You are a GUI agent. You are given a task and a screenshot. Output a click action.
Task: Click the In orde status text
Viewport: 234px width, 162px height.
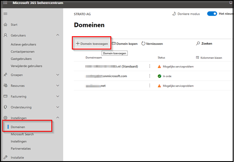tap(167, 76)
